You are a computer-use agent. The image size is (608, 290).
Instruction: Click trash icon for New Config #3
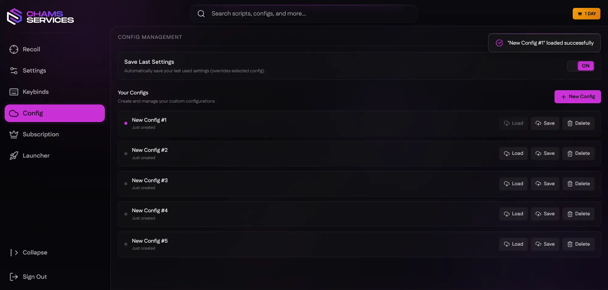pyautogui.click(x=570, y=184)
